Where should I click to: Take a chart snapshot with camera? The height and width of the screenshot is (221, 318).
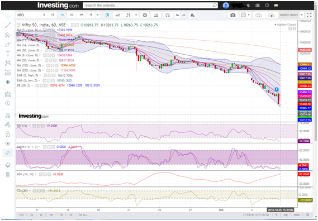(x=233, y=15)
